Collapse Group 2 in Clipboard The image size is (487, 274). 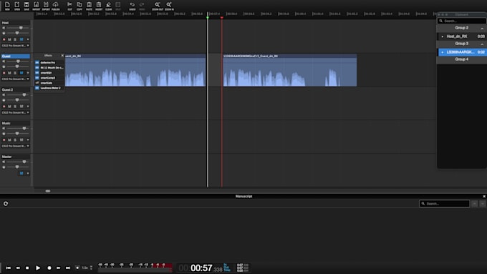point(482,28)
